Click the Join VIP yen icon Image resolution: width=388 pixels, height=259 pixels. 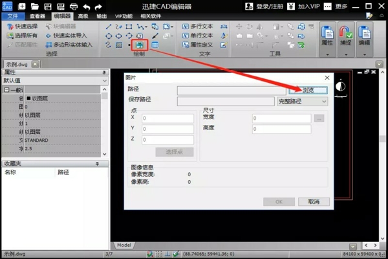click(x=291, y=6)
